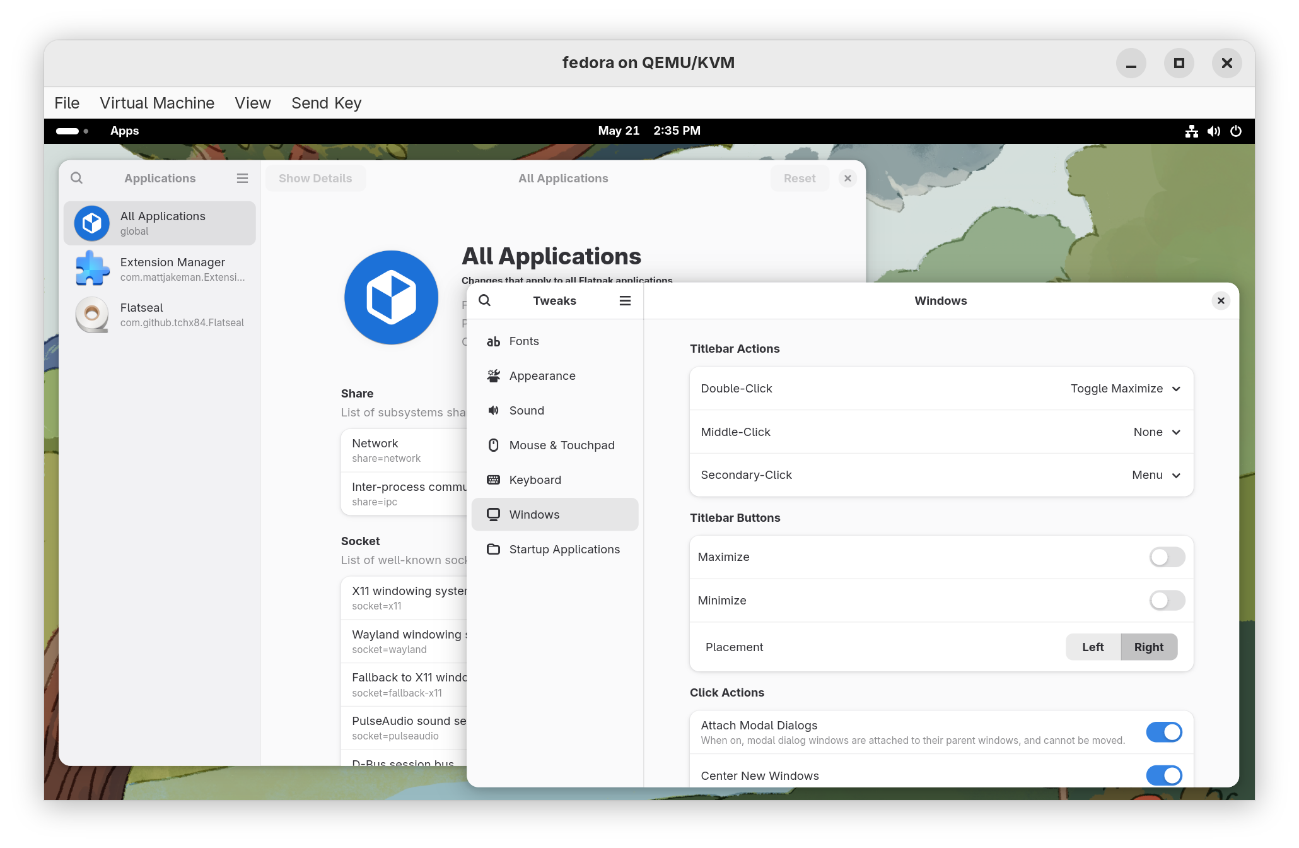
Task: Open the Secondary-Click Menu dropdown
Action: pyautogui.click(x=1156, y=475)
